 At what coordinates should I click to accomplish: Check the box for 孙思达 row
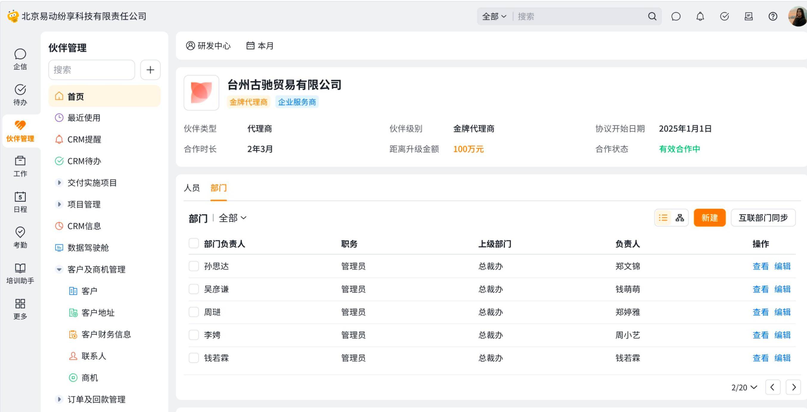(x=194, y=266)
